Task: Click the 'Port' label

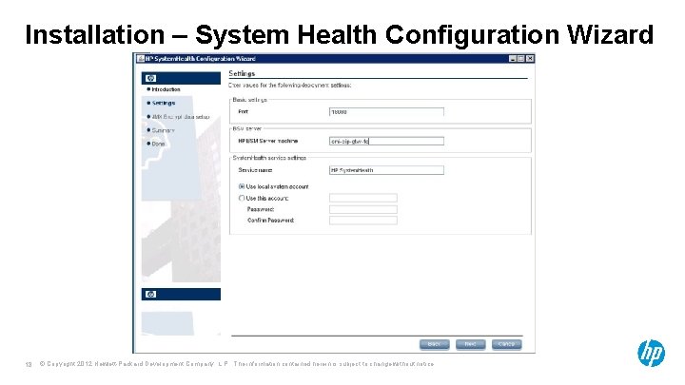Action: pyautogui.click(x=243, y=112)
